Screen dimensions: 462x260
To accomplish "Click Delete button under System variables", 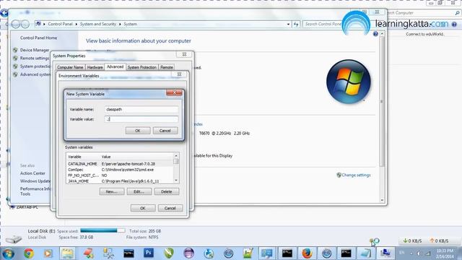I will pyautogui.click(x=167, y=191).
